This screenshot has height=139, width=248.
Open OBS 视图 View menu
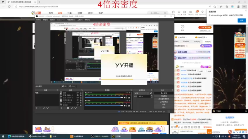52,20
